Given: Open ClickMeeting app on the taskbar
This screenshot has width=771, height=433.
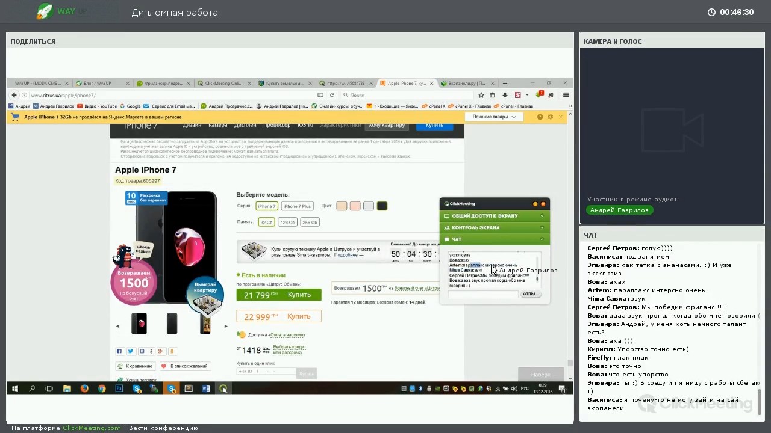Looking at the screenshot, I should pos(223,388).
